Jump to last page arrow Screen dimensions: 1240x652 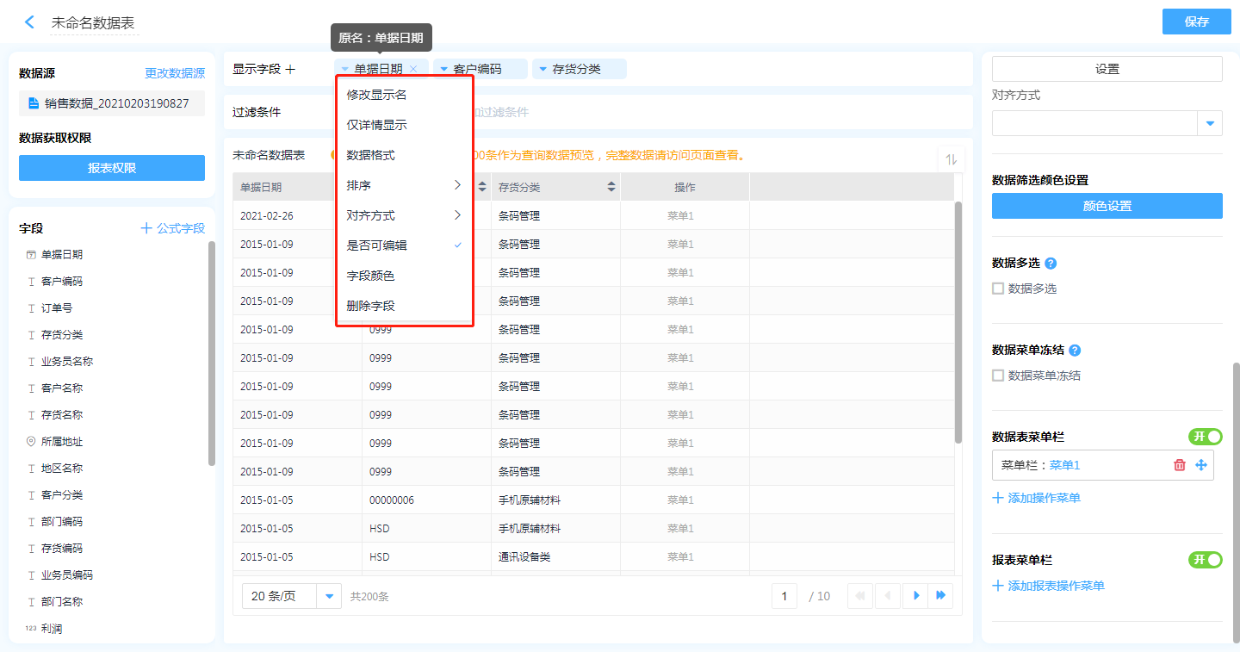[x=941, y=595]
